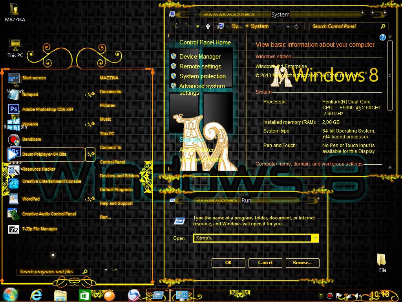The height and width of the screenshot is (302, 402).
Task: Go to Control Panel Home
Action: (205, 42)
